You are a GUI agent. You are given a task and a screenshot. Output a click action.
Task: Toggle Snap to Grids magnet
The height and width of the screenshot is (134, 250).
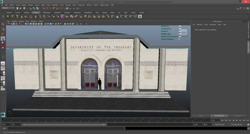[x=44, y=8]
